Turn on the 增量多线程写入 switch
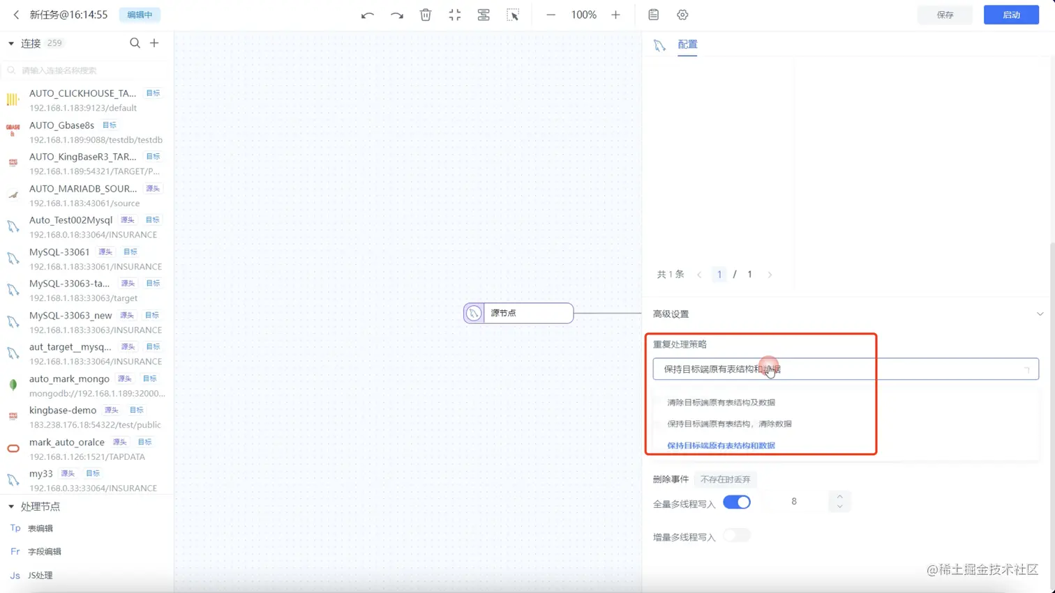This screenshot has height=593, width=1055. point(737,536)
